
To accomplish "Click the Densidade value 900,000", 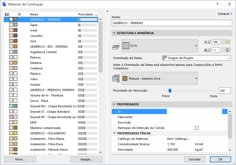I will pos(173,150).
